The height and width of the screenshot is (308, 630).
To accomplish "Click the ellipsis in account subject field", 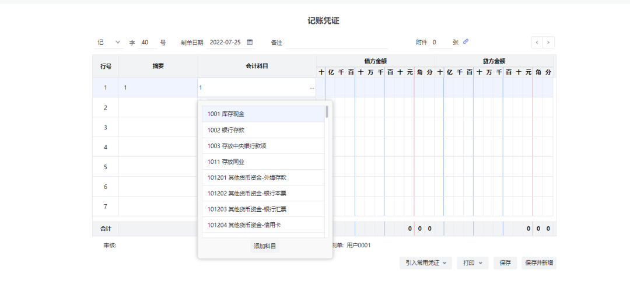I will pos(311,88).
